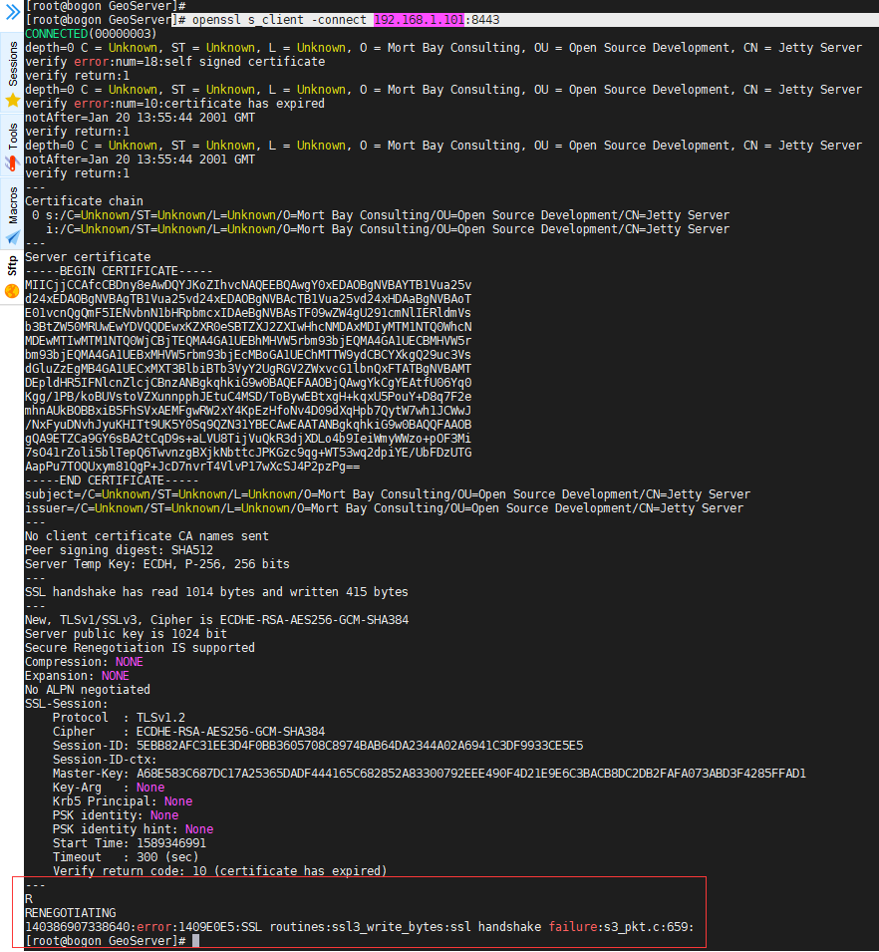The width and height of the screenshot is (879, 952).
Task: Click 'Server Temp Key: ECDH, P-256' line
Action: click(x=157, y=564)
